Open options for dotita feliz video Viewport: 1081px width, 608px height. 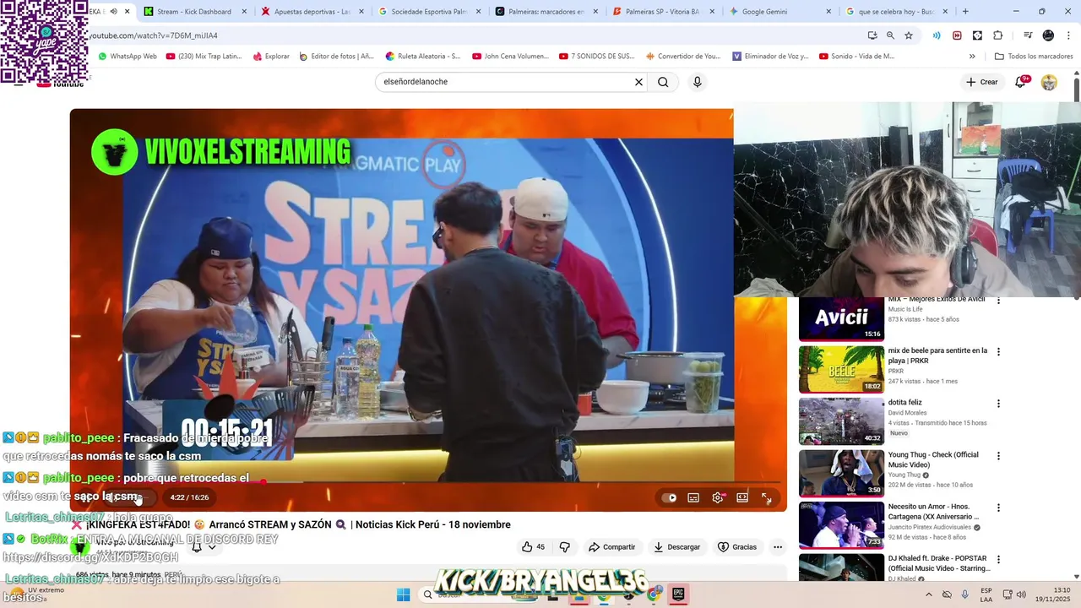998,404
